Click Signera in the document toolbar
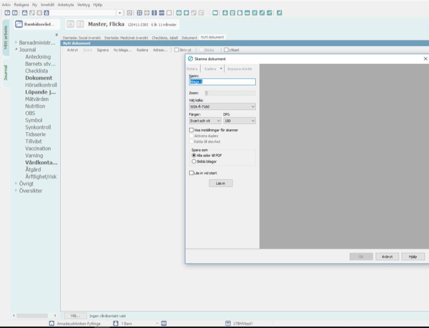The width and height of the screenshot is (429, 328). point(103,50)
